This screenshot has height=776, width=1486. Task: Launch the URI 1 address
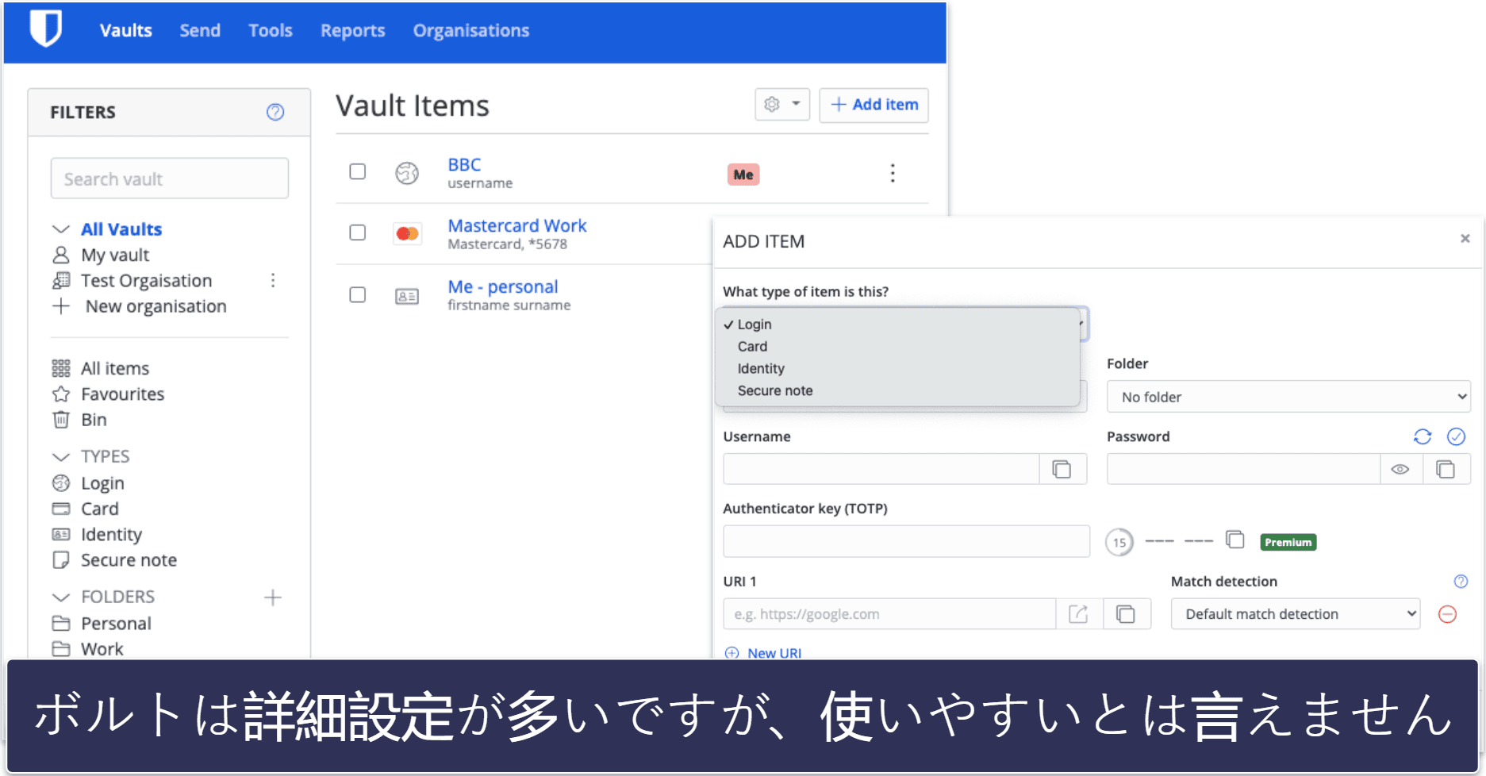[1078, 613]
